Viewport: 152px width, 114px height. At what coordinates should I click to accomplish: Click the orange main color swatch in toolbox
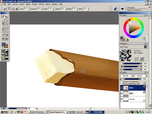(x=6, y=46)
